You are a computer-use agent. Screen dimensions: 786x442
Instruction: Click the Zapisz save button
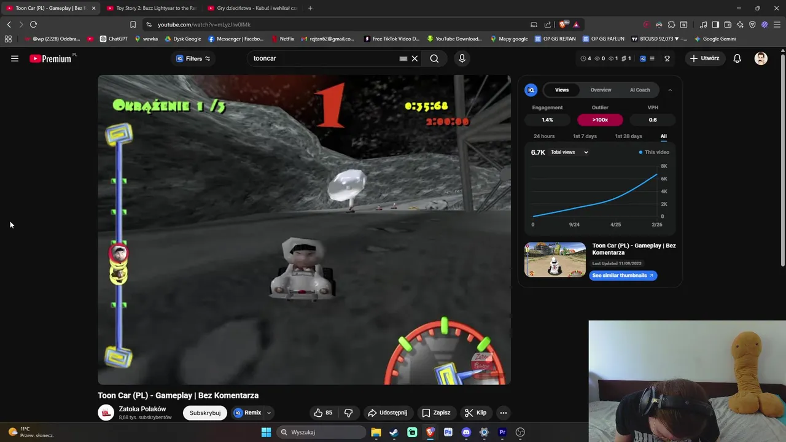436,413
